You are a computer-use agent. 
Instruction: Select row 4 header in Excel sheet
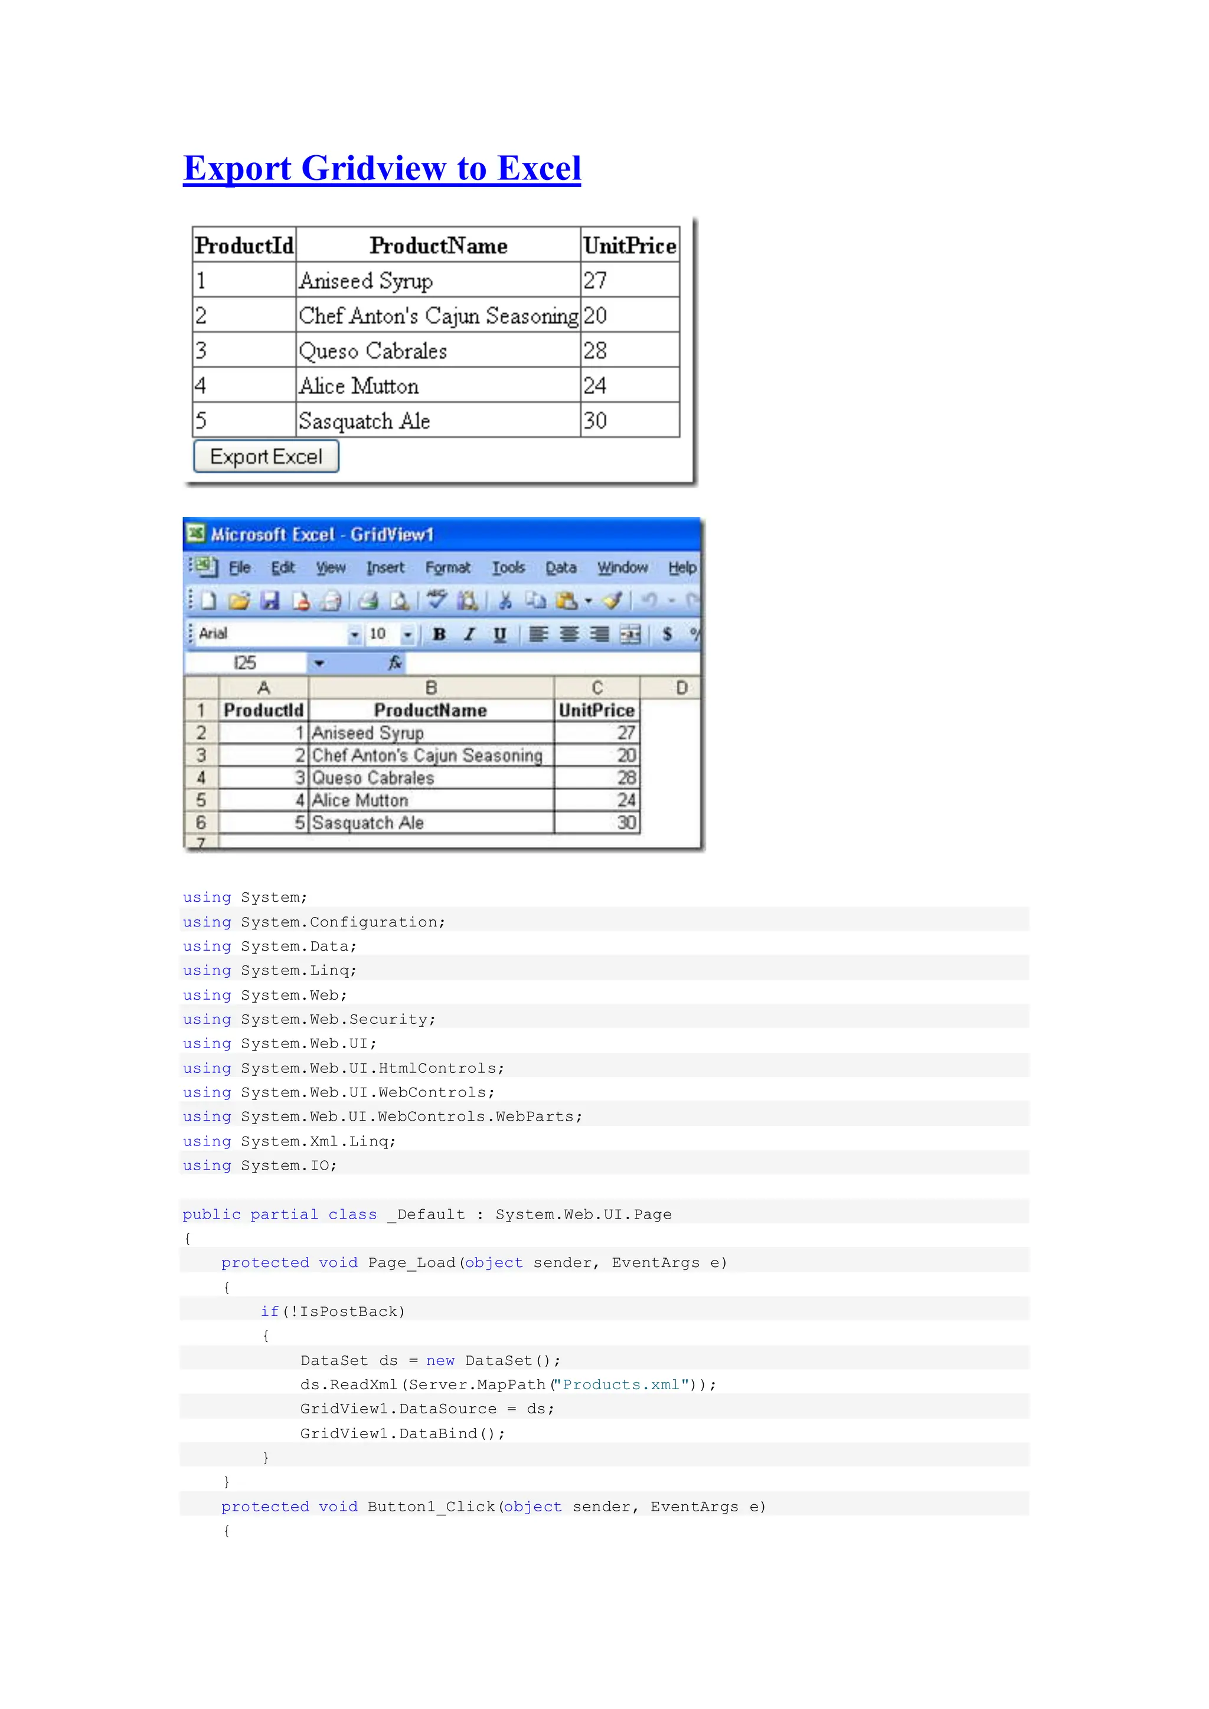click(x=201, y=777)
